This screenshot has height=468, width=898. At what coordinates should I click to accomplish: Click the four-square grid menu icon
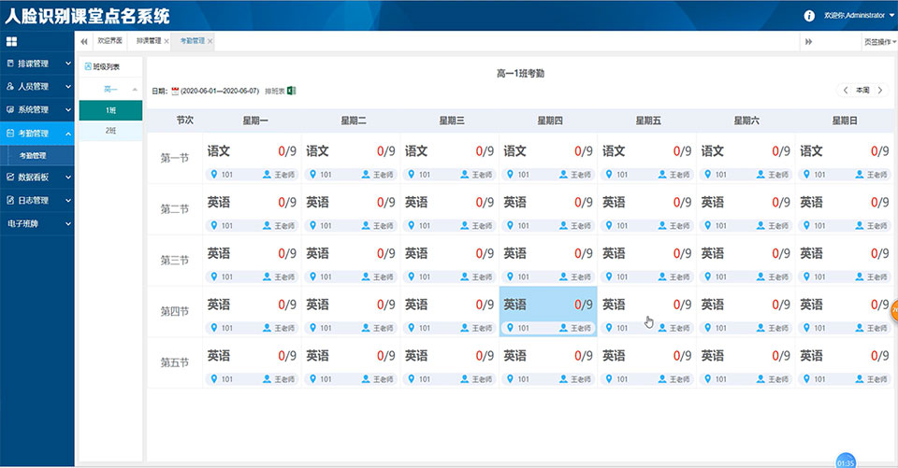click(11, 41)
